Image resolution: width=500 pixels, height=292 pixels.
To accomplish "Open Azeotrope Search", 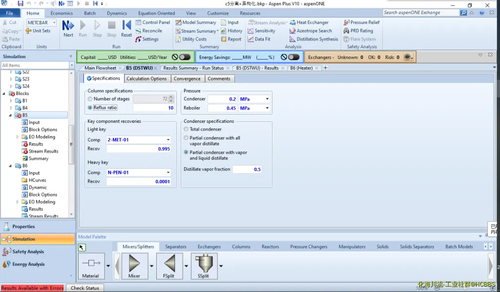I will [x=311, y=31].
